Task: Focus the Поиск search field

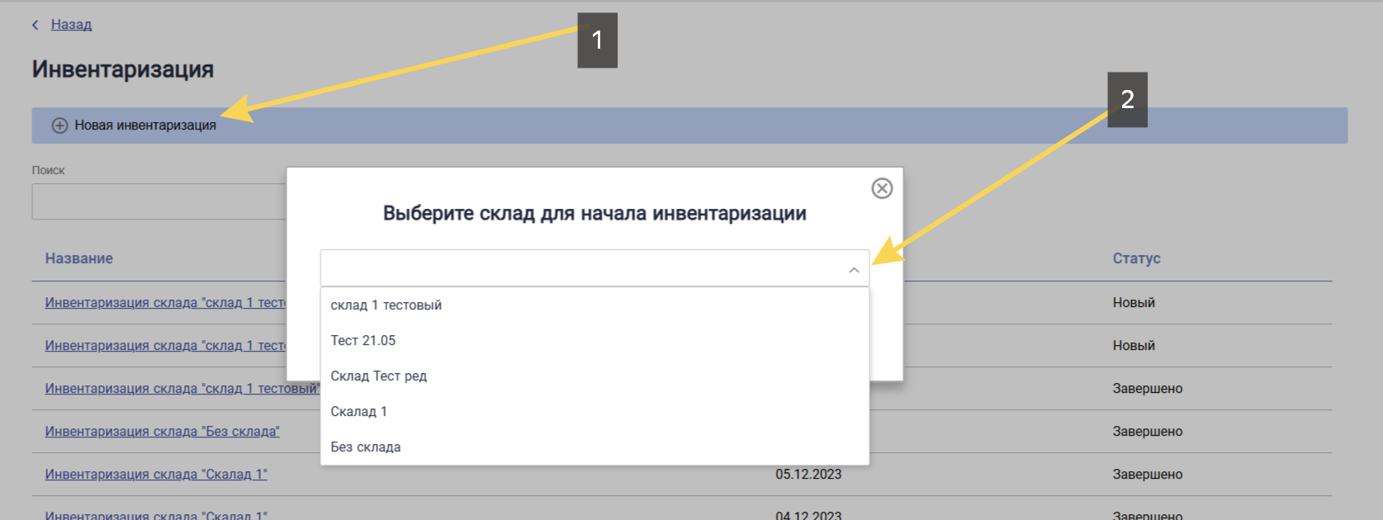Action: [159, 201]
